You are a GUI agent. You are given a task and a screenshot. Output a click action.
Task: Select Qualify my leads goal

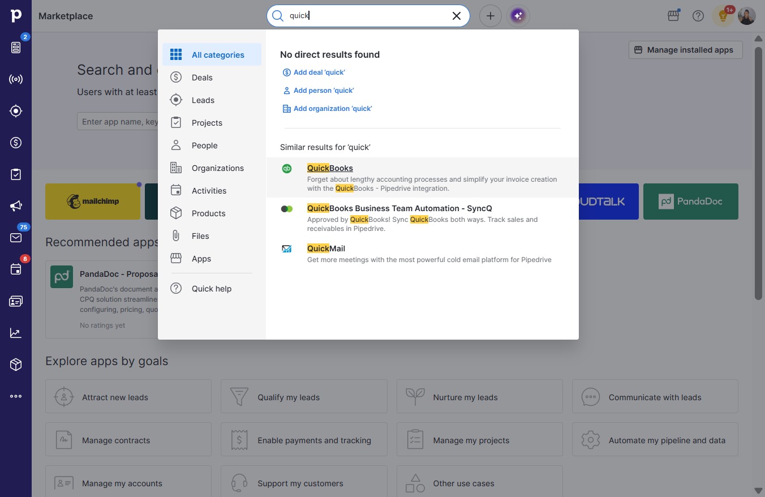(x=304, y=397)
